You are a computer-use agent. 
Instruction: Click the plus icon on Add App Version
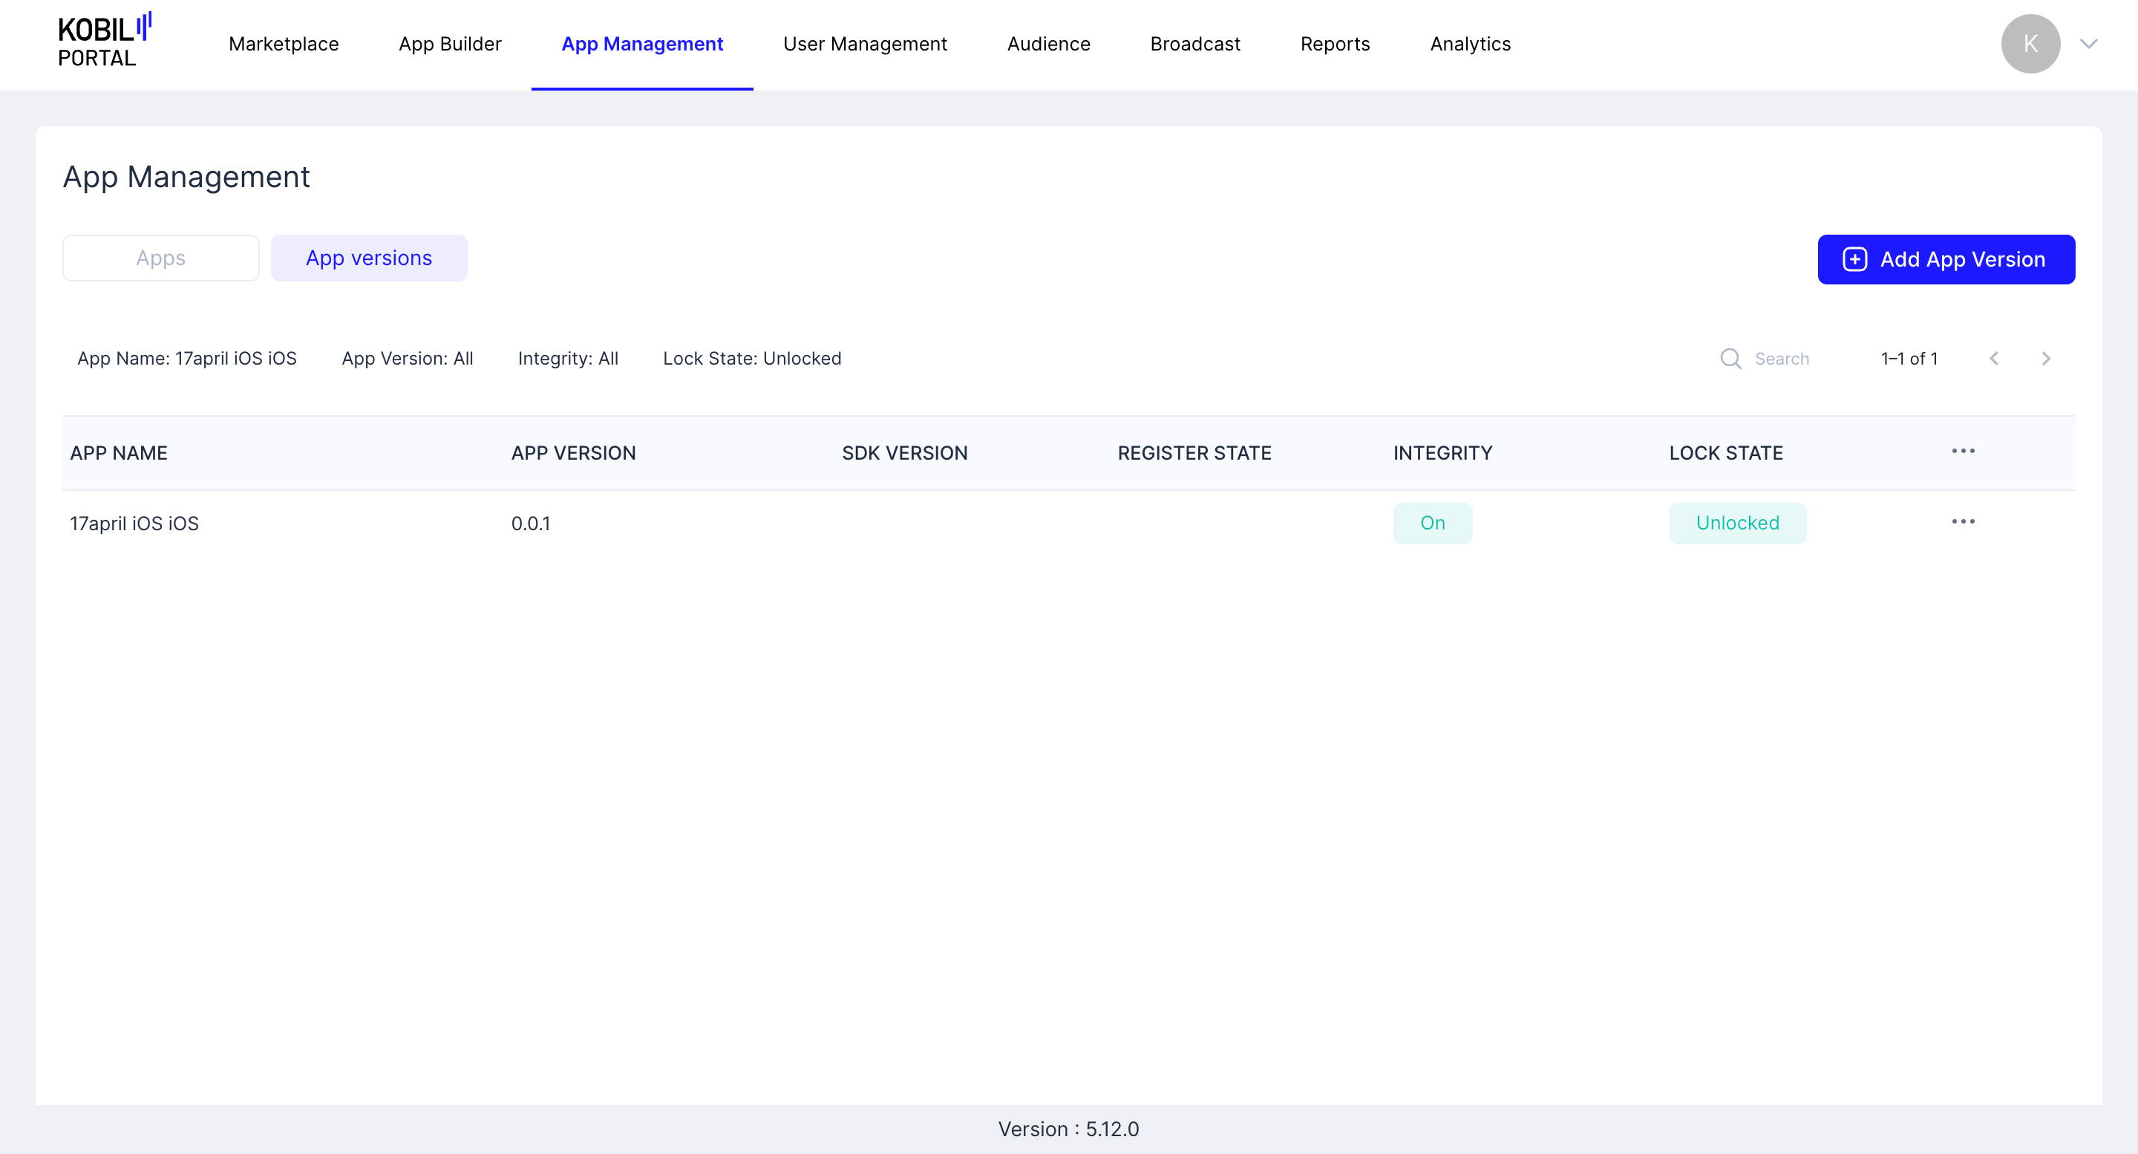point(1854,260)
